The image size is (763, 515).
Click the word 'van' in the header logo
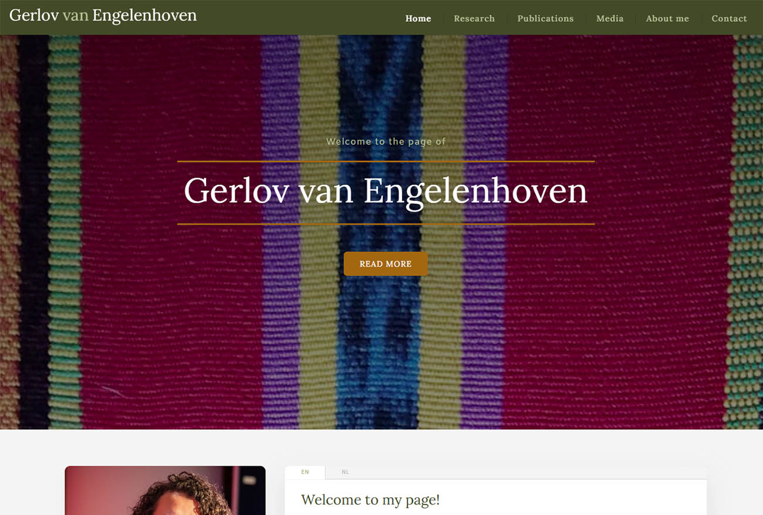(75, 15)
